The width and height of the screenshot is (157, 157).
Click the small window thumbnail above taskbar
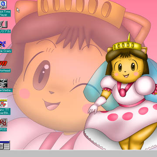(x=5, y=145)
